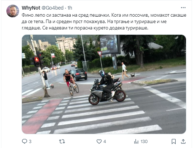Viewport: 193px width, 148px height.
Task: Open the repost arrows menu
Action: (x=62, y=141)
